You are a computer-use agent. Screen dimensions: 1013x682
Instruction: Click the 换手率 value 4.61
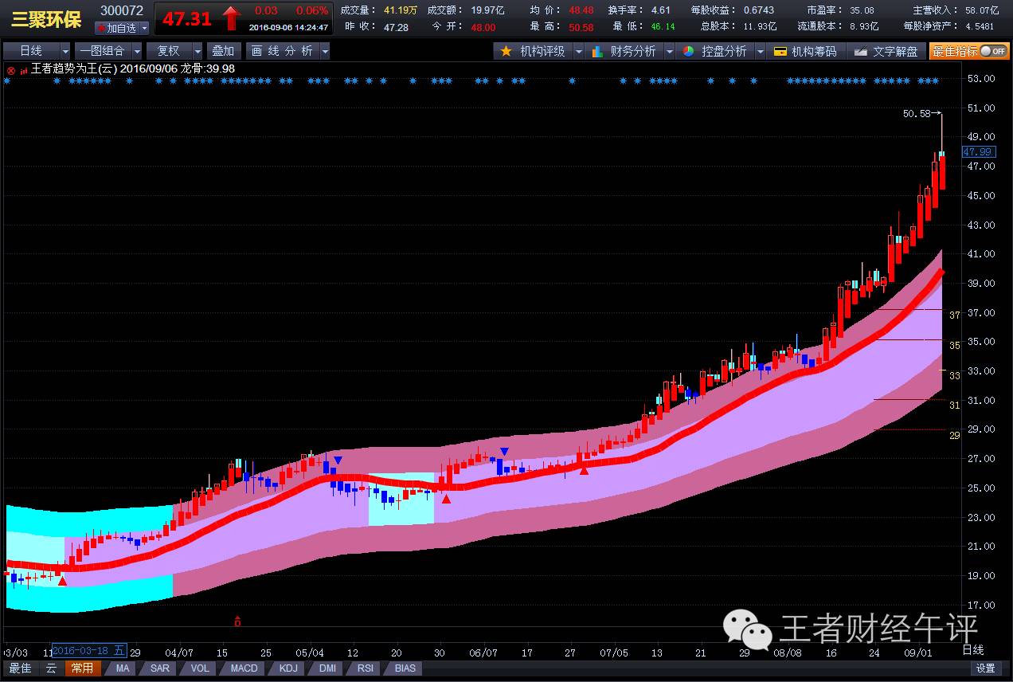coord(660,10)
